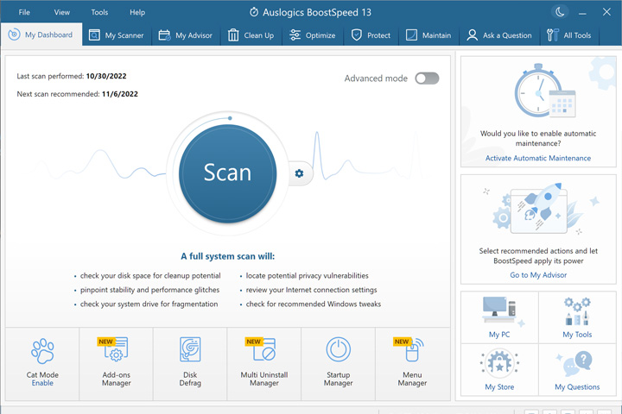Switch to the Clean Up tab
Image resolution: width=622 pixels, height=414 pixels.
coord(251,35)
